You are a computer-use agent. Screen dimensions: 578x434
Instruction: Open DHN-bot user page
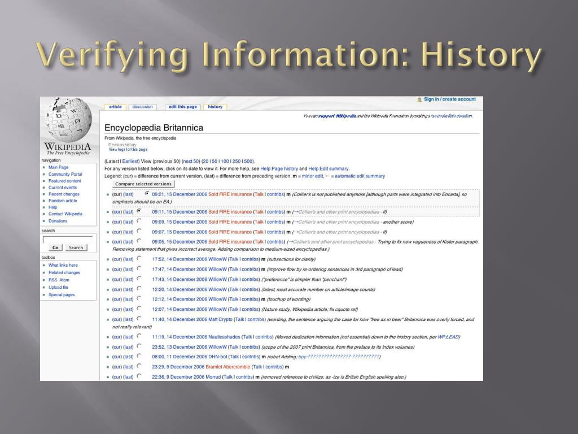point(218,357)
